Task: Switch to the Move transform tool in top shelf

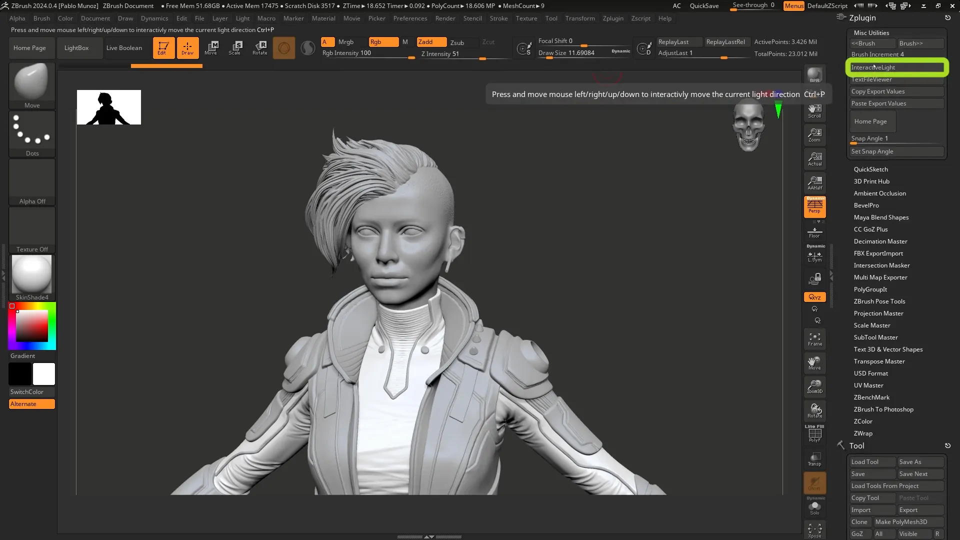Action: (211, 48)
